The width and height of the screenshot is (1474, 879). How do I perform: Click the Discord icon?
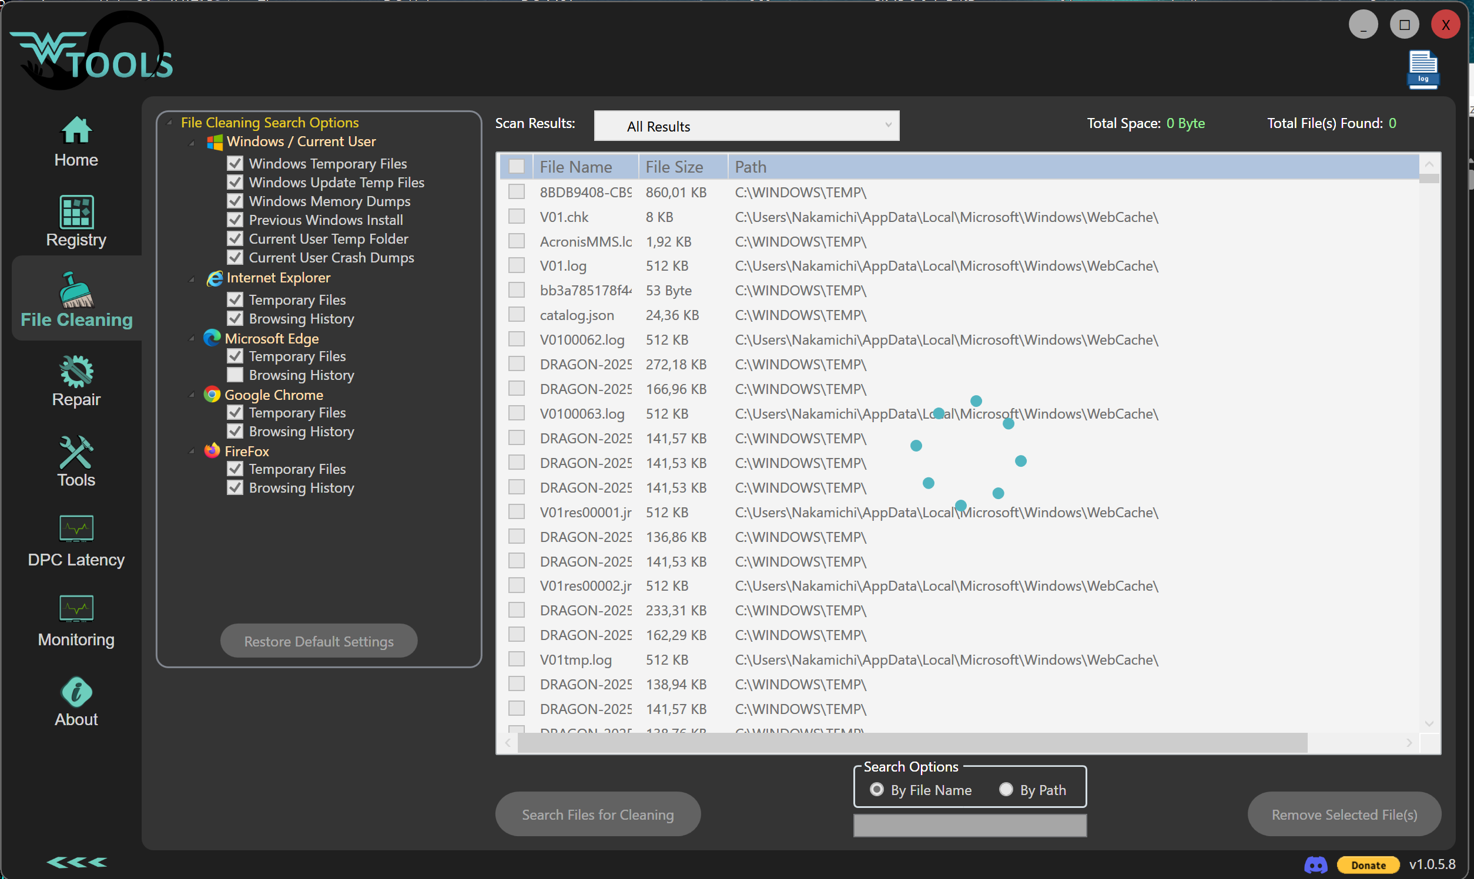(1315, 864)
